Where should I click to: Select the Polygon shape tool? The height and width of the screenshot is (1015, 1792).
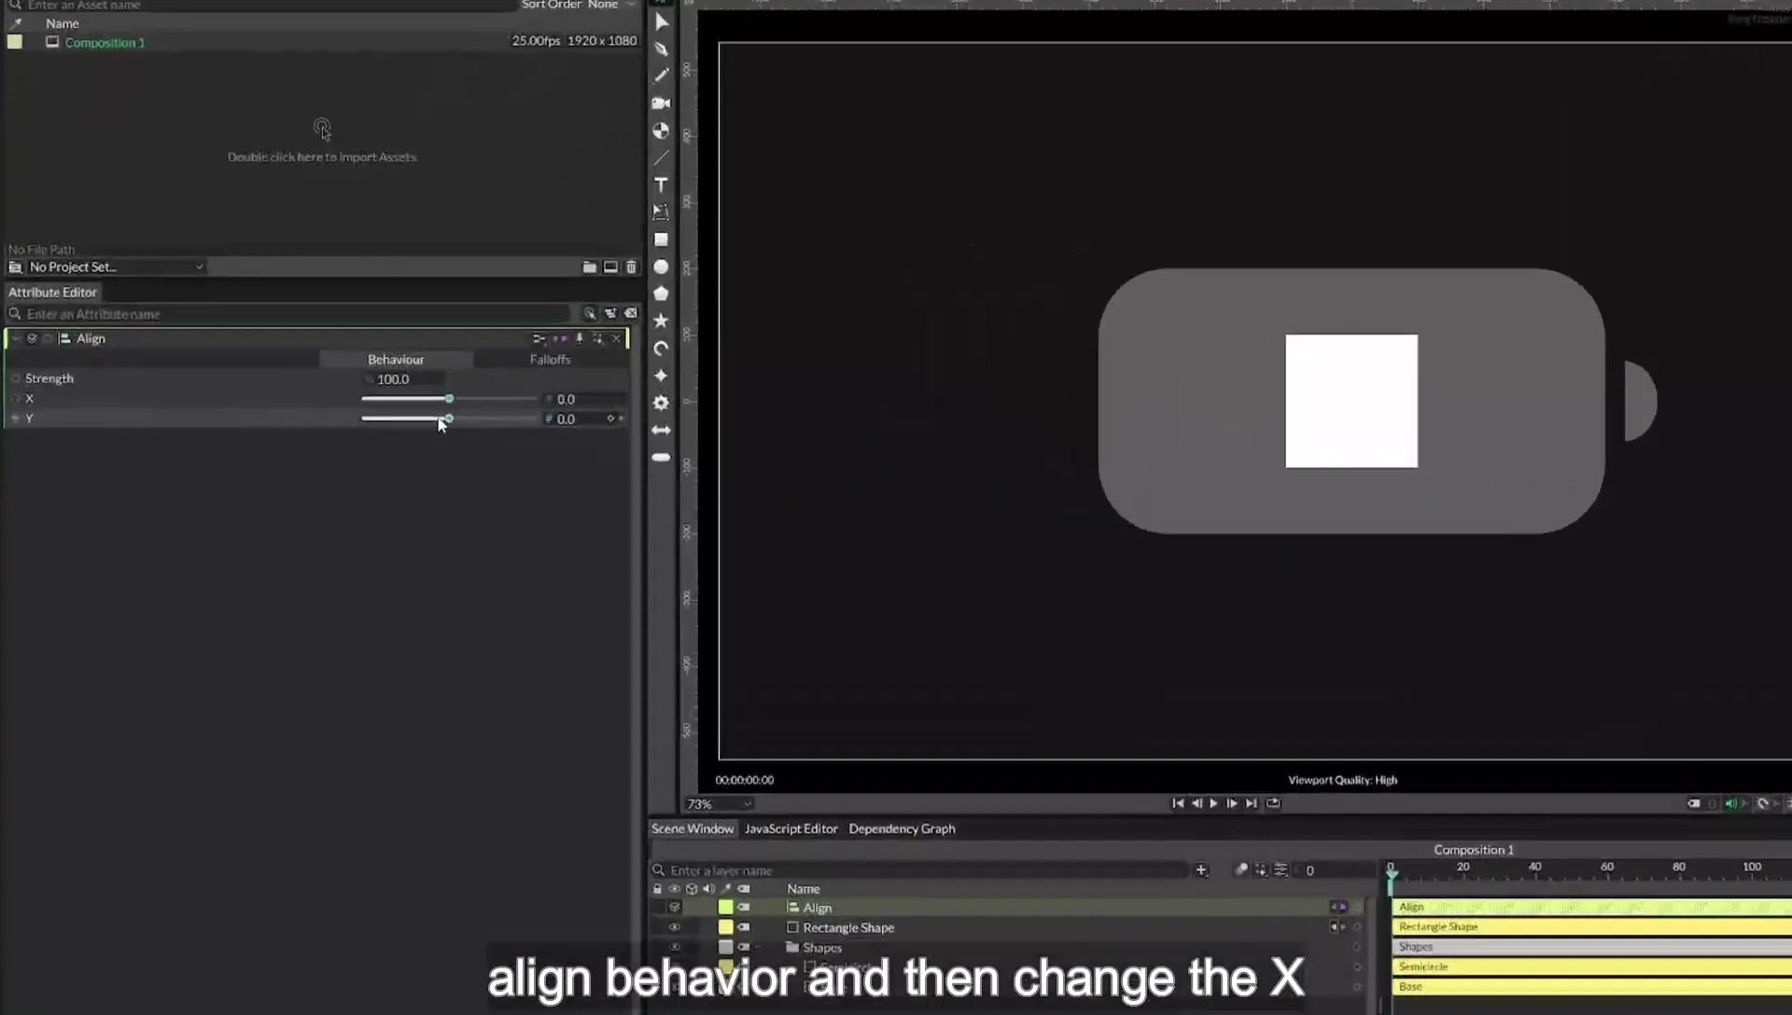click(662, 294)
